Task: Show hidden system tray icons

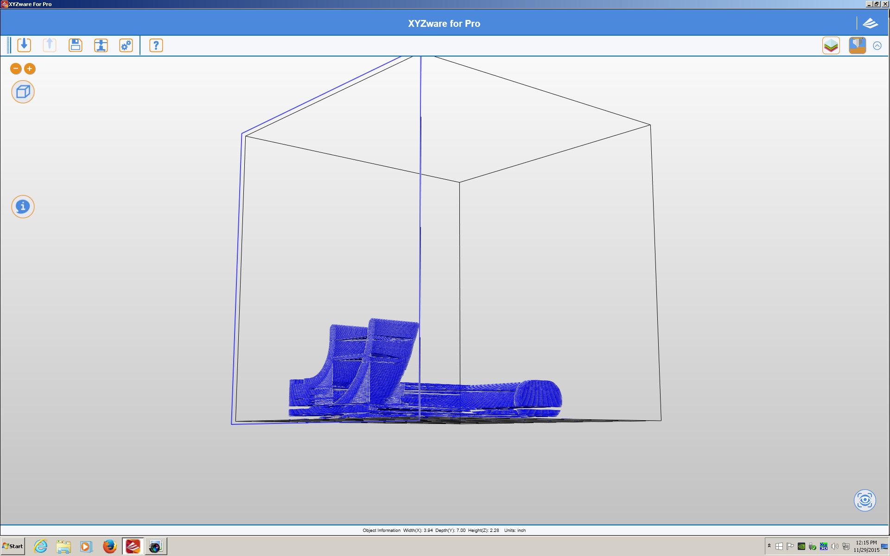Action: click(x=769, y=546)
